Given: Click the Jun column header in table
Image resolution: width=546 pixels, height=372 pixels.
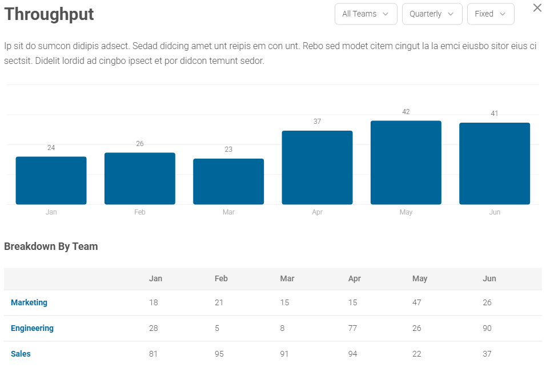Looking at the screenshot, I should 489,278.
